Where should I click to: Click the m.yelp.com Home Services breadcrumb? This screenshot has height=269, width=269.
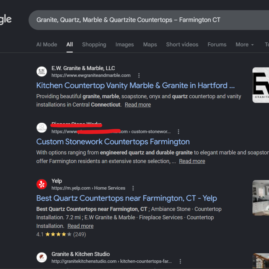[x=88, y=188]
